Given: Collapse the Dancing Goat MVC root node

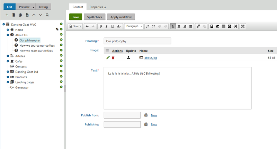Looking at the screenshot, I should point(3,24).
